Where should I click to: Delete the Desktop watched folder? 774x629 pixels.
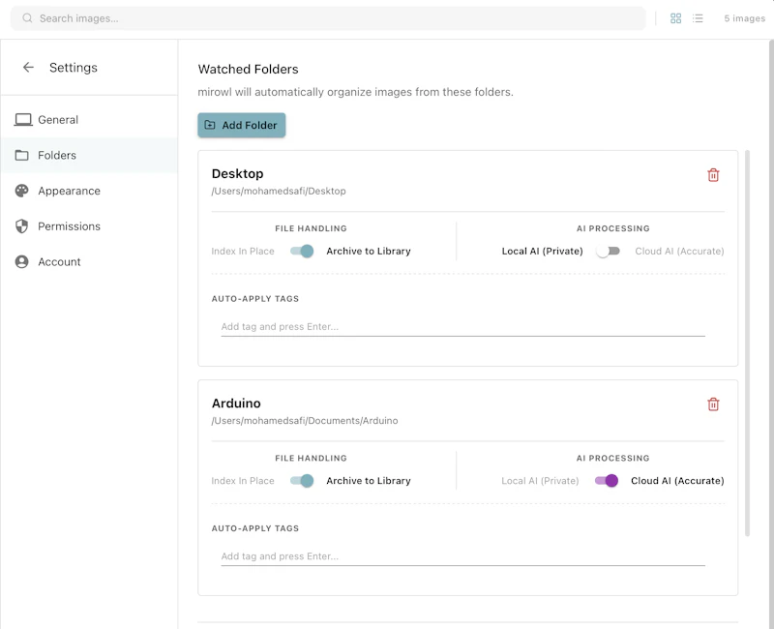click(x=713, y=175)
